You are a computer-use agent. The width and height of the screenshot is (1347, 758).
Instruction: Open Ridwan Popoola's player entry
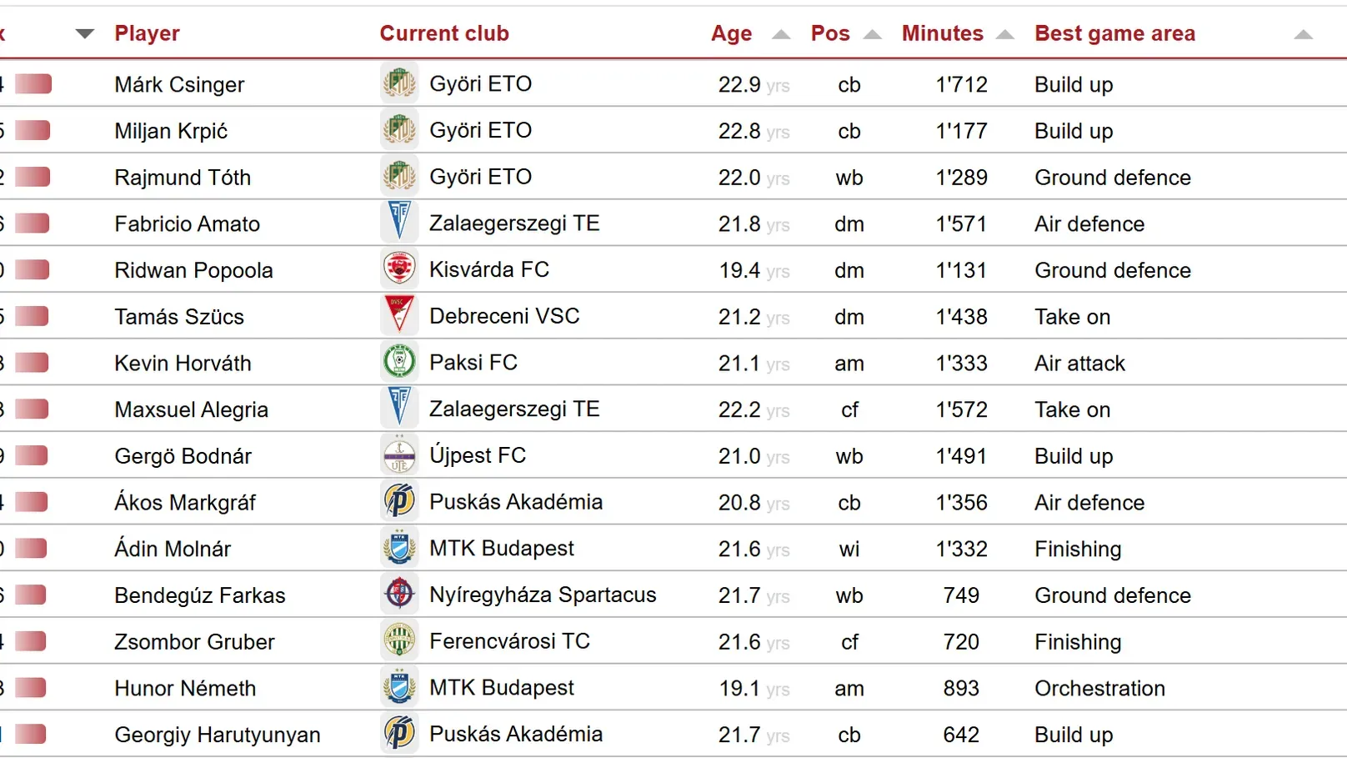coord(193,270)
